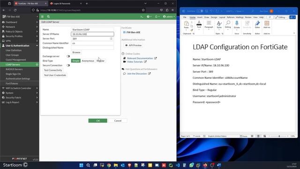
Task: Click the Distinguished Name field
Action: pyautogui.click(x=92, y=48)
